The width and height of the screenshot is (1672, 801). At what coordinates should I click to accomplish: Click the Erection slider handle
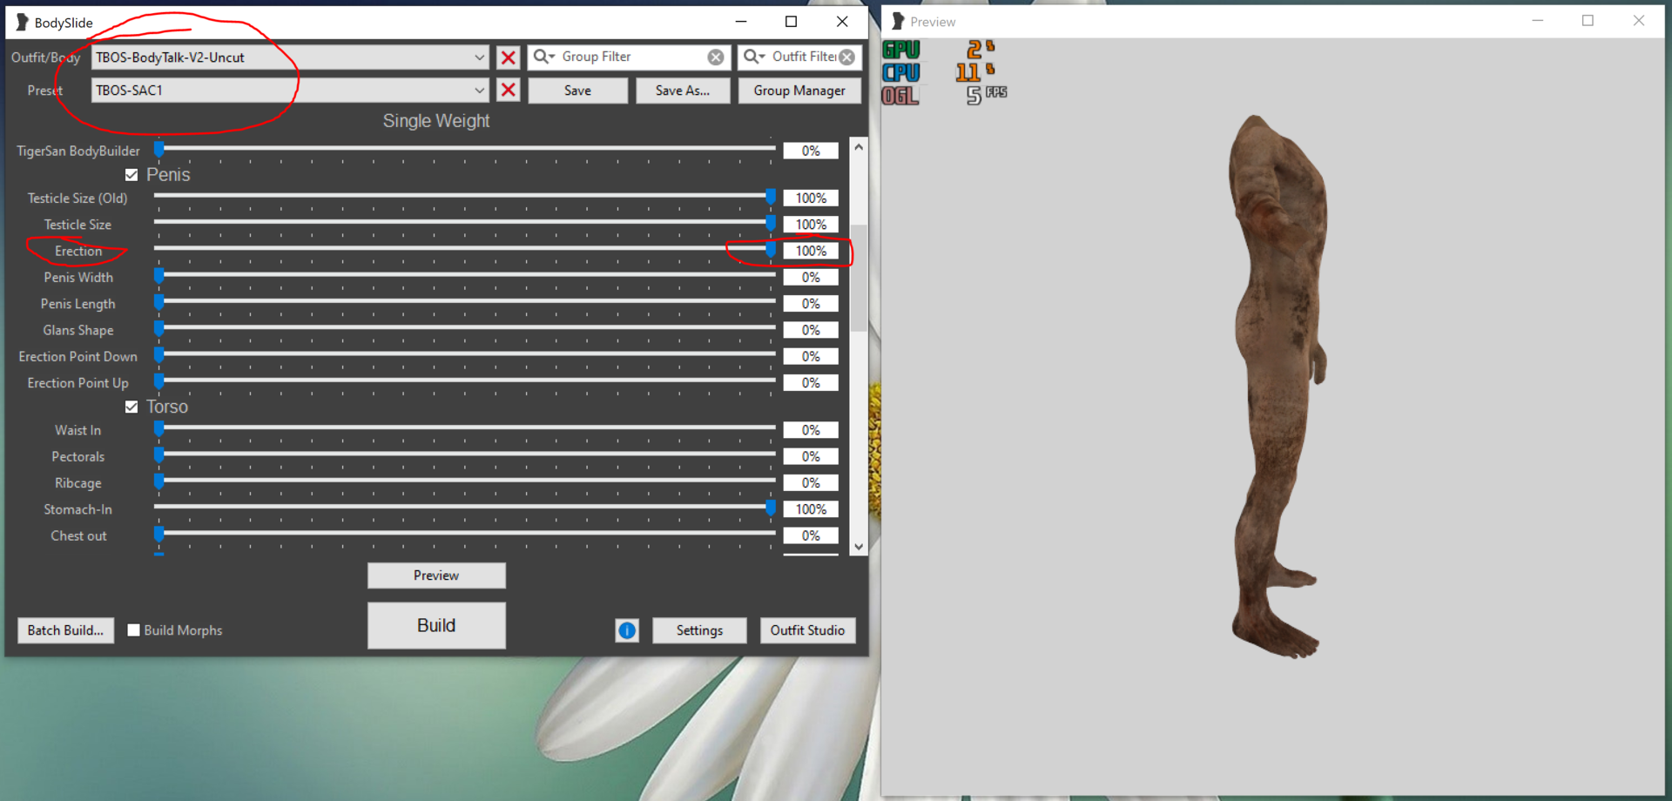tap(771, 250)
